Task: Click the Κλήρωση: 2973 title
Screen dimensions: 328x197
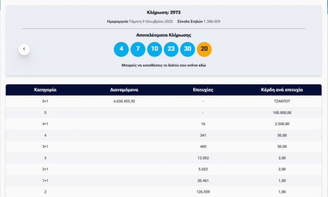Action: 164,13
